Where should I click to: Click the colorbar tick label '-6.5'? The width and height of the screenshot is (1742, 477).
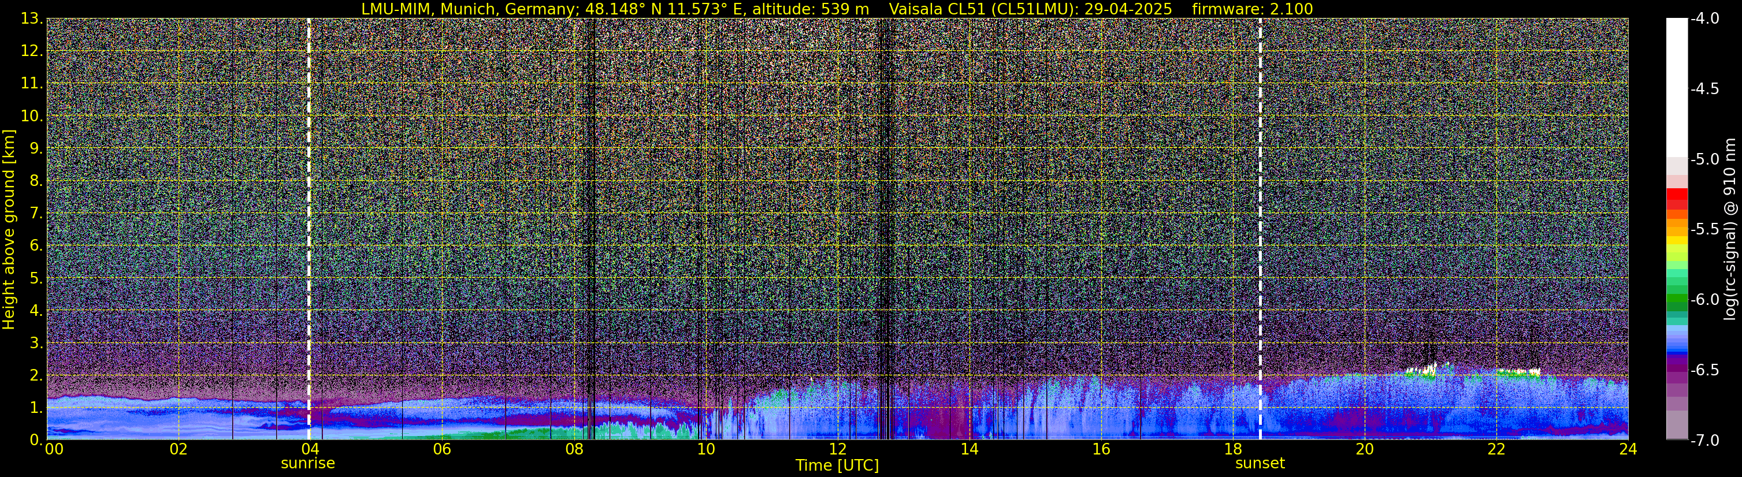coord(1705,370)
